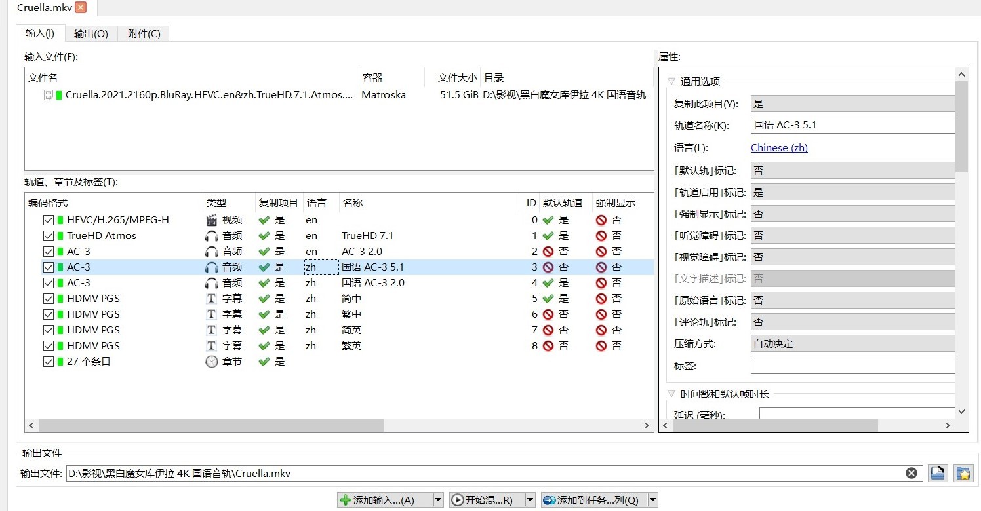
Task: Collapse the 时间戳和默认帧时长 section
Action: [x=671, y=394]
